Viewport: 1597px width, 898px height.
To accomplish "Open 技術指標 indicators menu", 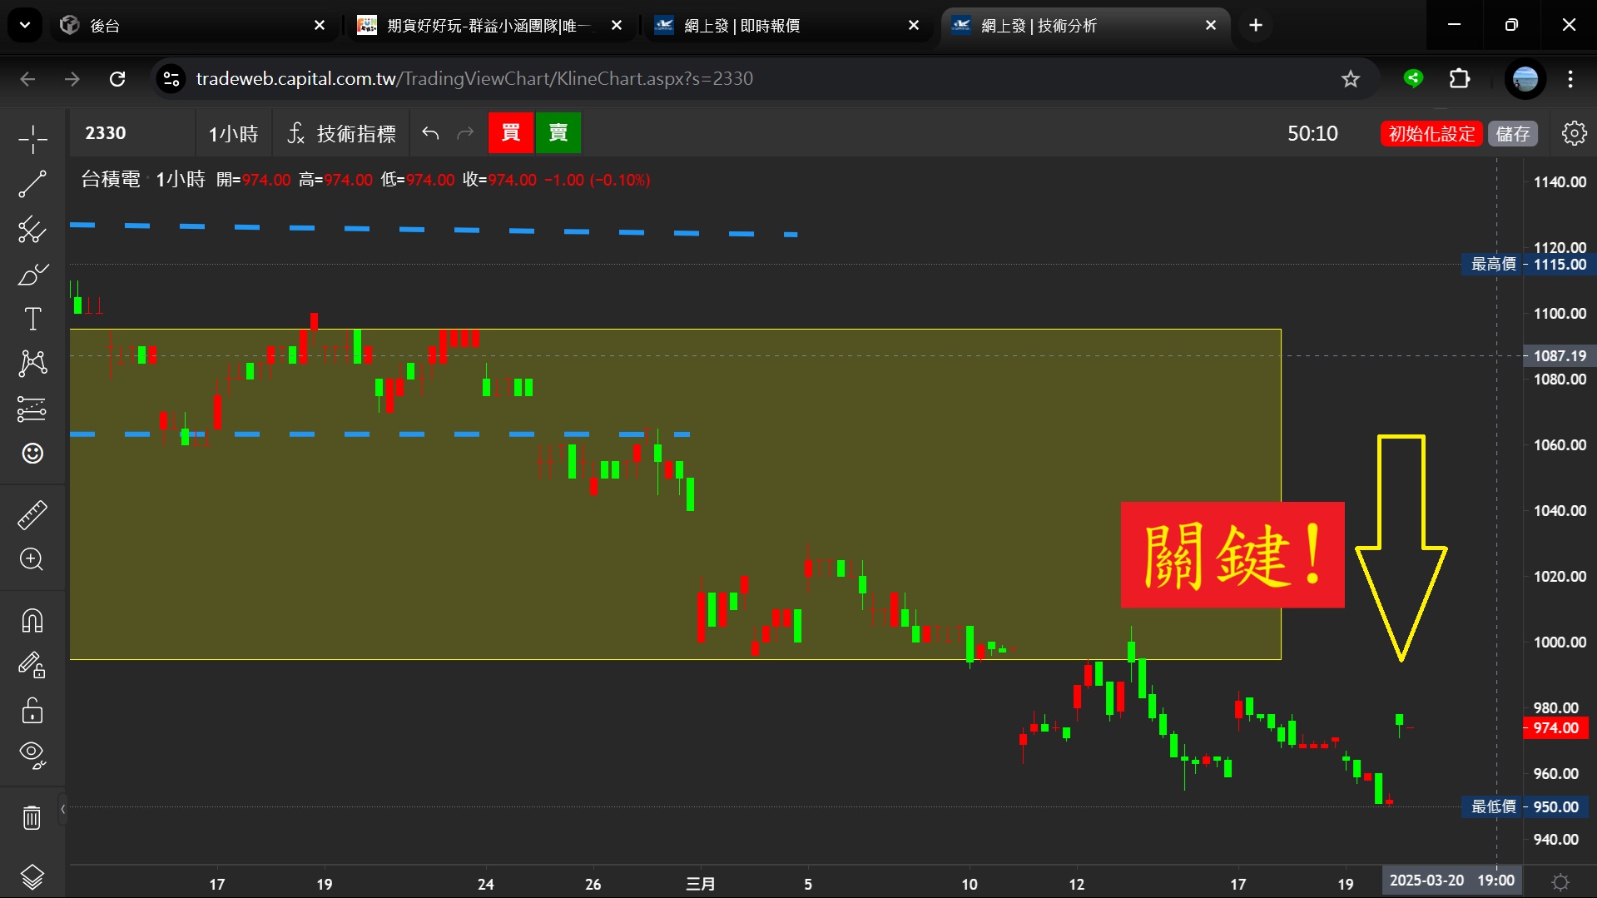I will point(341,133).
